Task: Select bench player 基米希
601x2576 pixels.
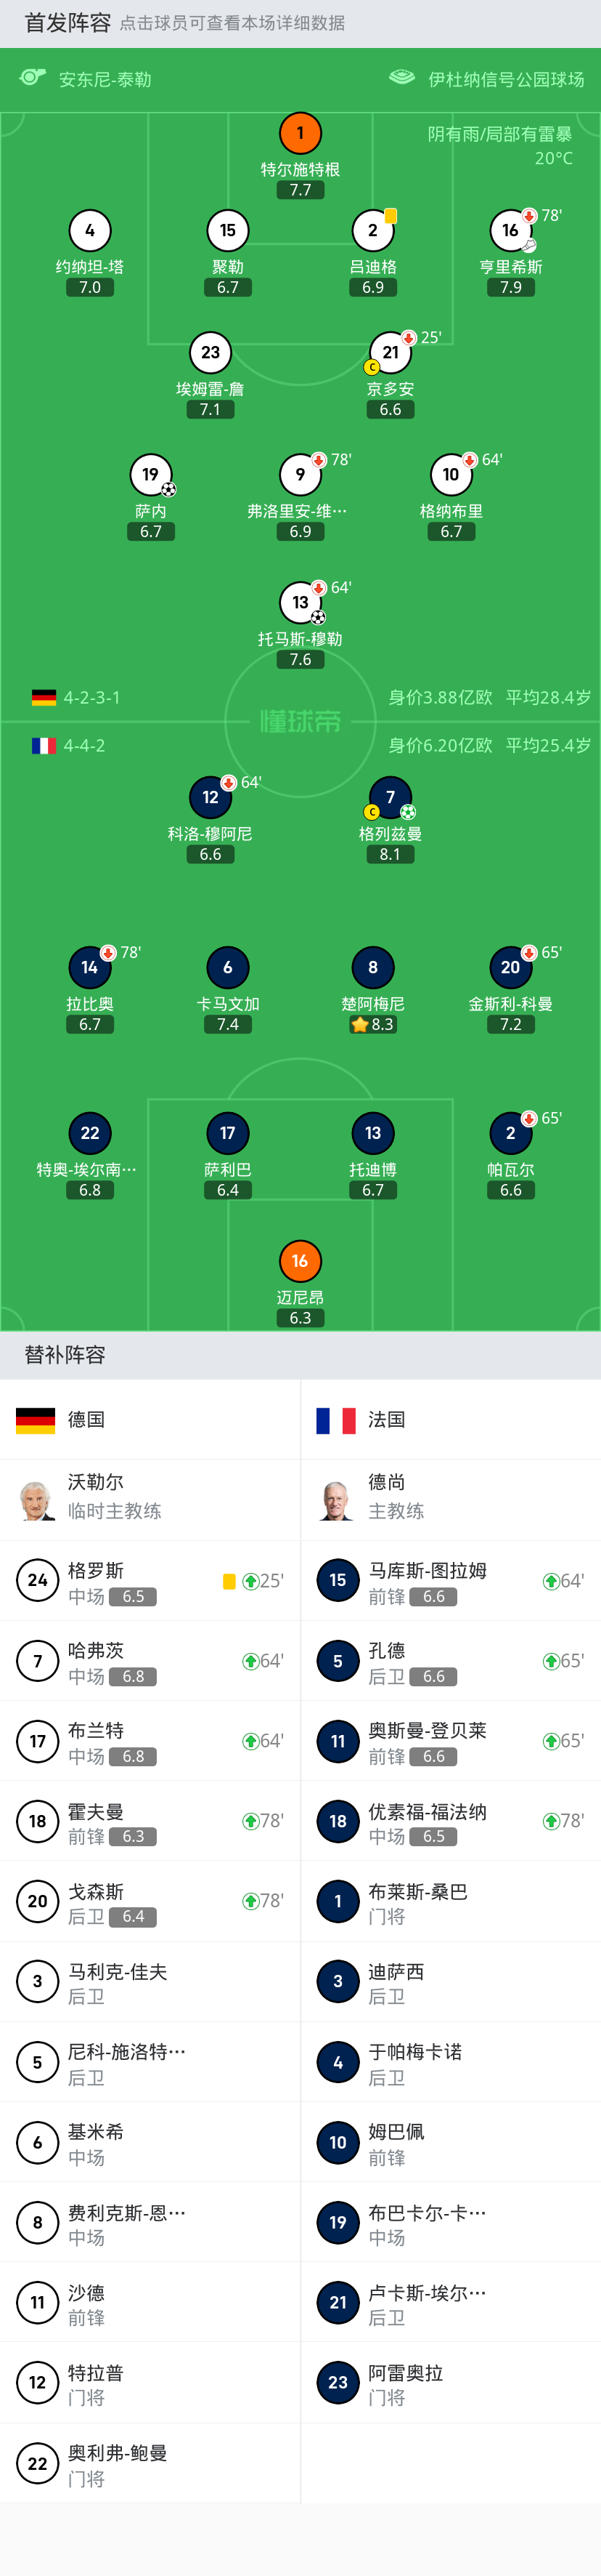Action: [150, 2142]
